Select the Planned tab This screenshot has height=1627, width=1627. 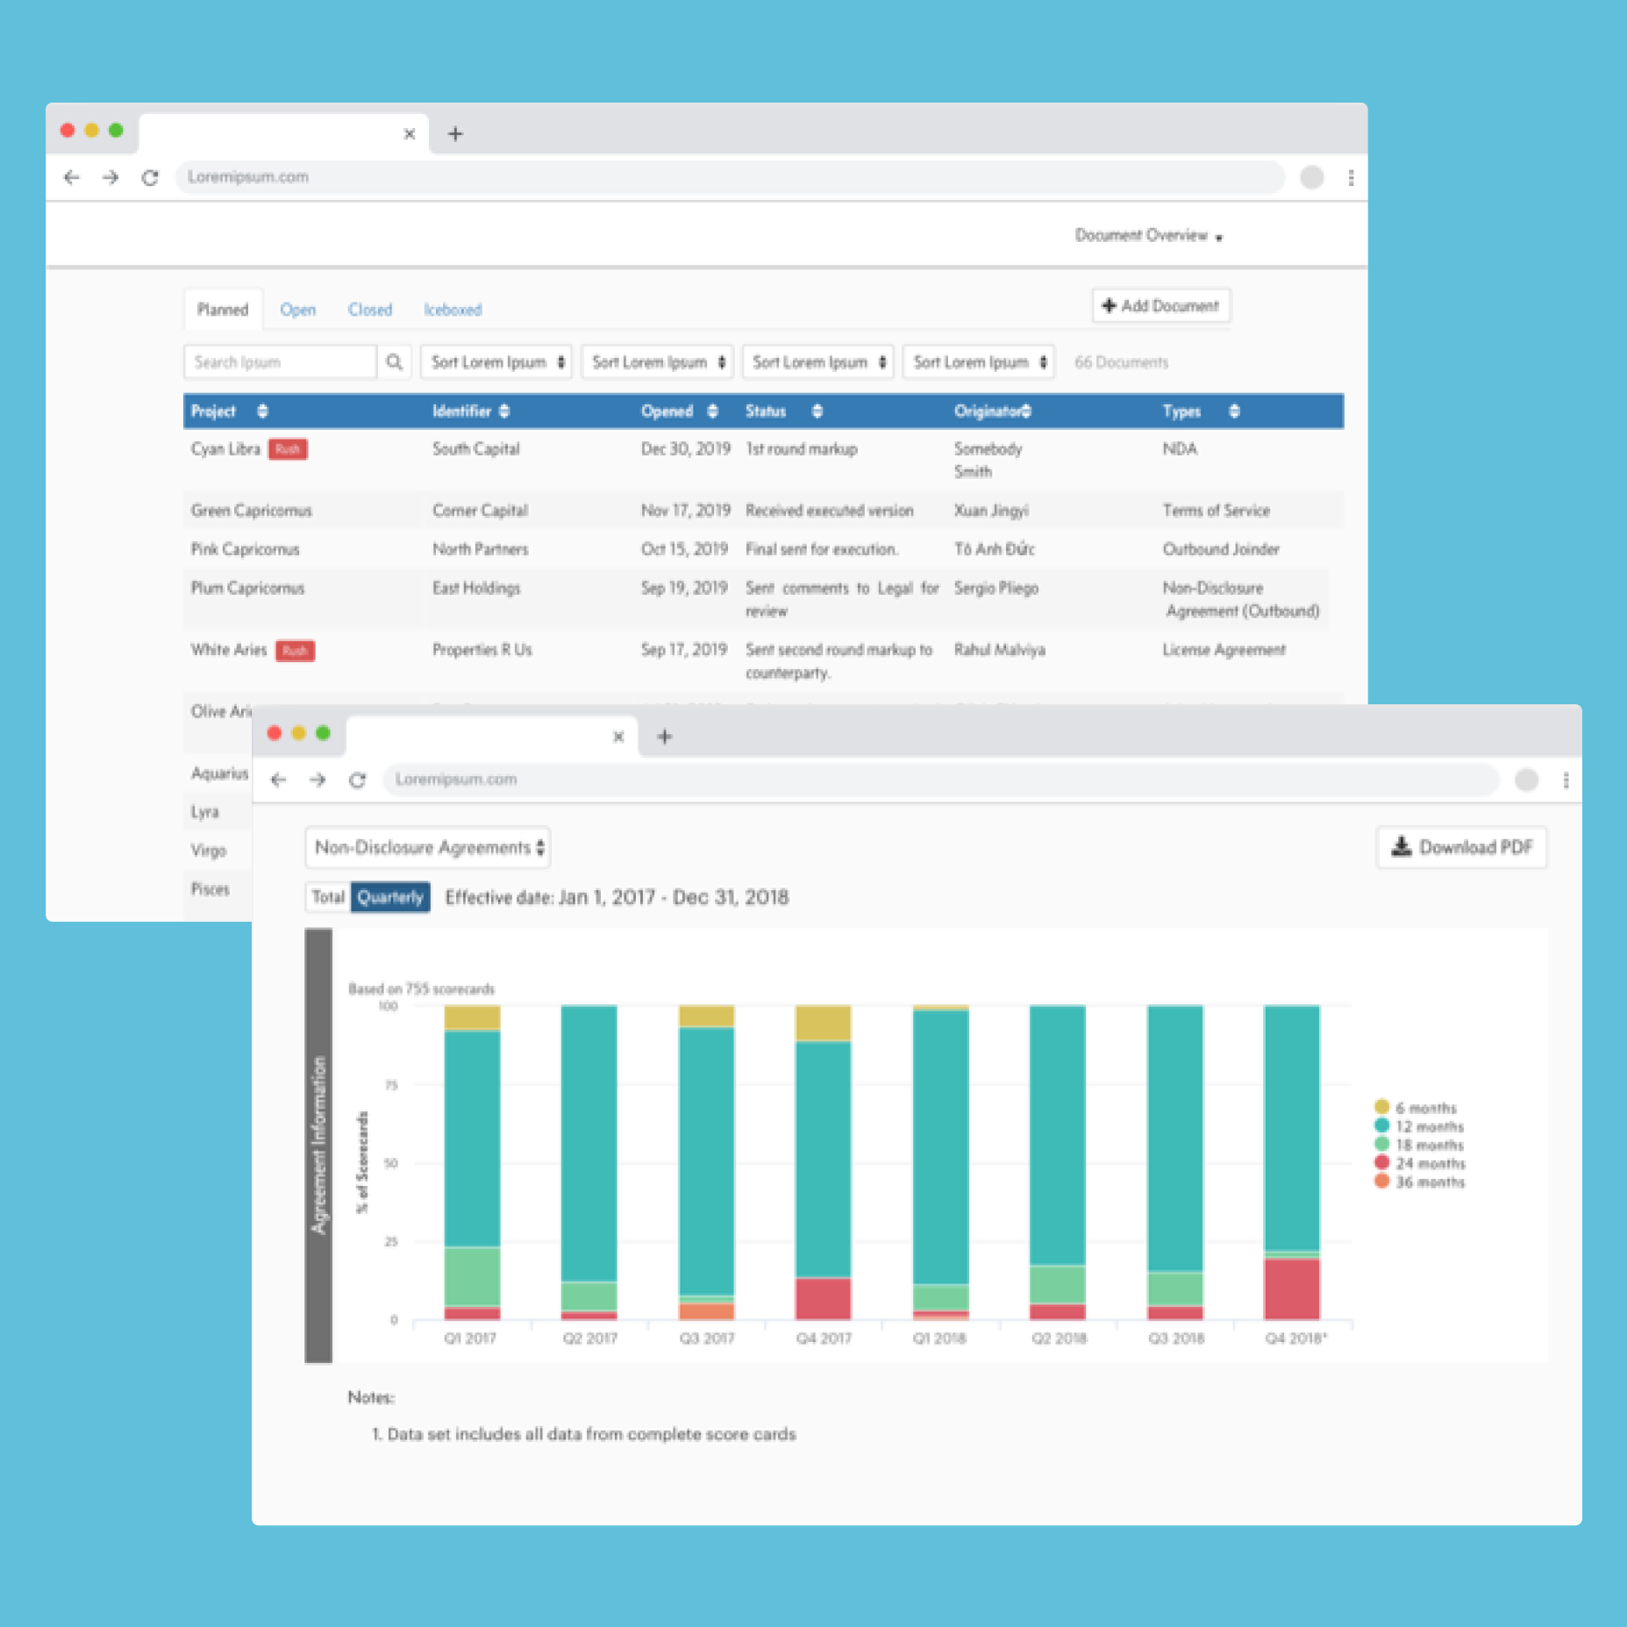coord(223,310)
